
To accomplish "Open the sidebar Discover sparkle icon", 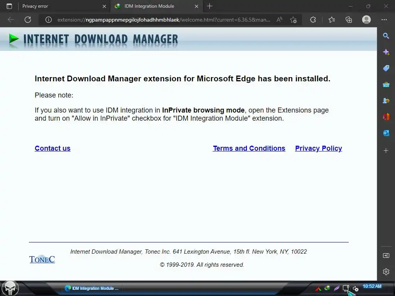I will coord(386,52).
